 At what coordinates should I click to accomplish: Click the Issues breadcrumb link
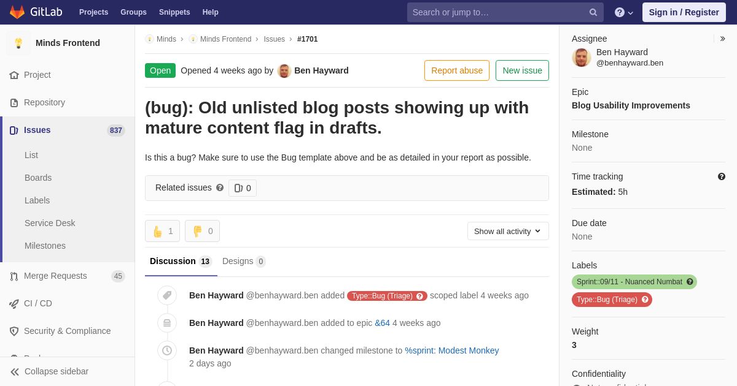pos(274,39)
